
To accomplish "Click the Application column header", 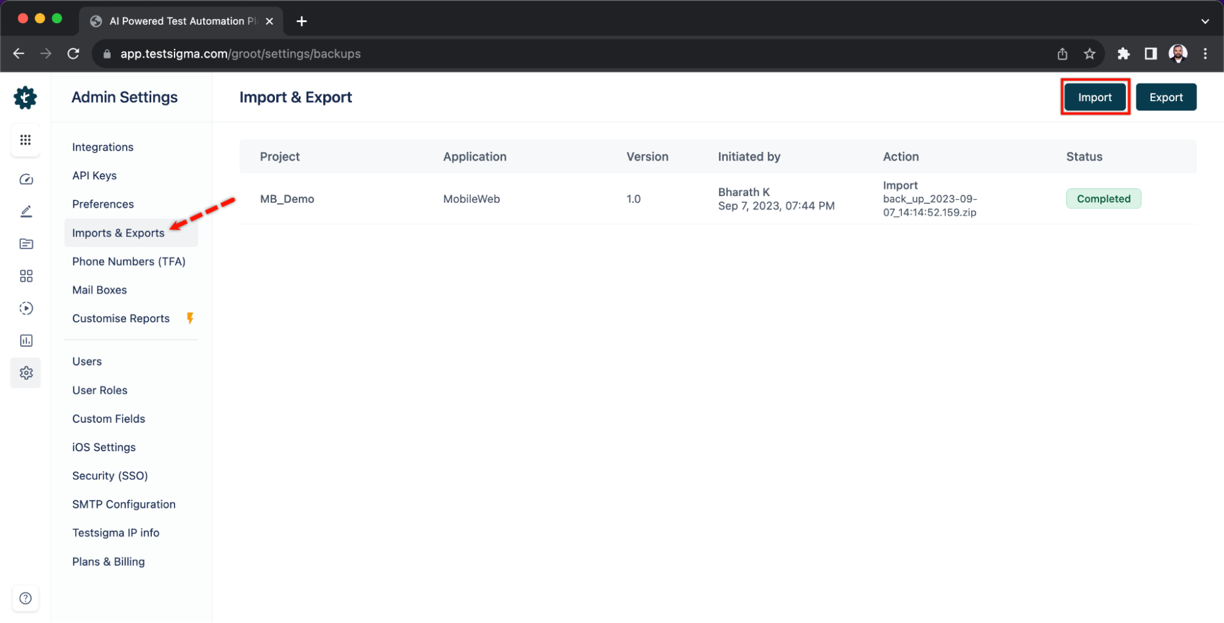I will [475, 157].
